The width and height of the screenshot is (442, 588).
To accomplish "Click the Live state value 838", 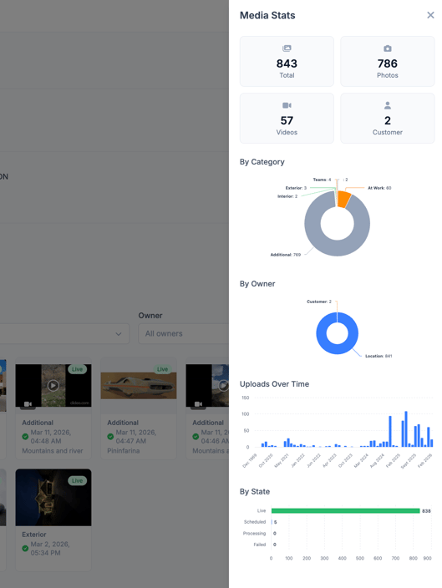I will (x=426, y=511).
